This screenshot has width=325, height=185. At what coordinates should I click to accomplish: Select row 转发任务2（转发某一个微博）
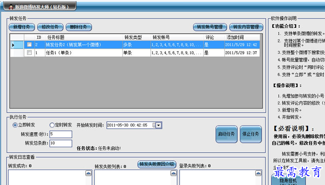click(135, 44)
